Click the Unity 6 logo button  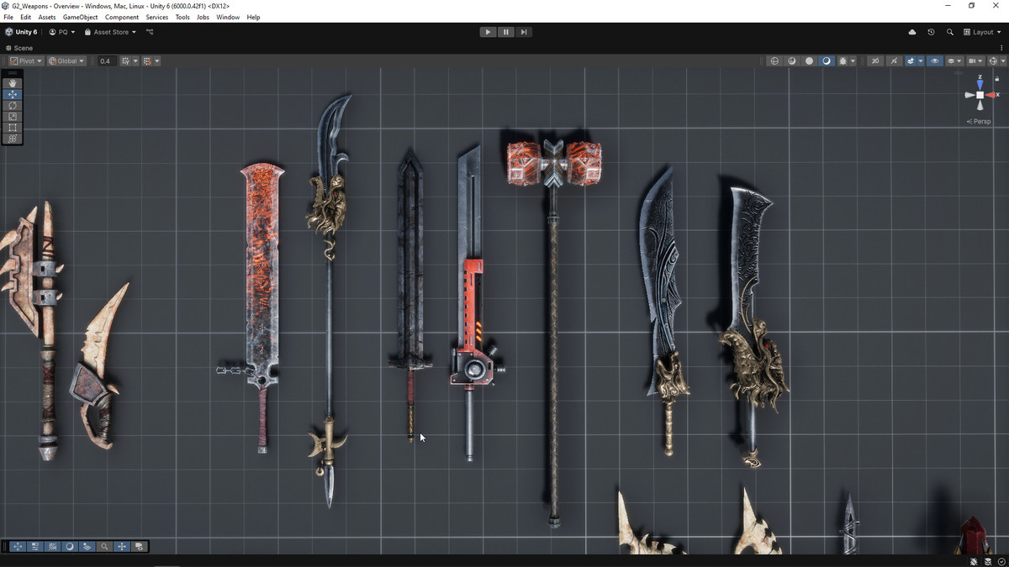coord(21,32)
